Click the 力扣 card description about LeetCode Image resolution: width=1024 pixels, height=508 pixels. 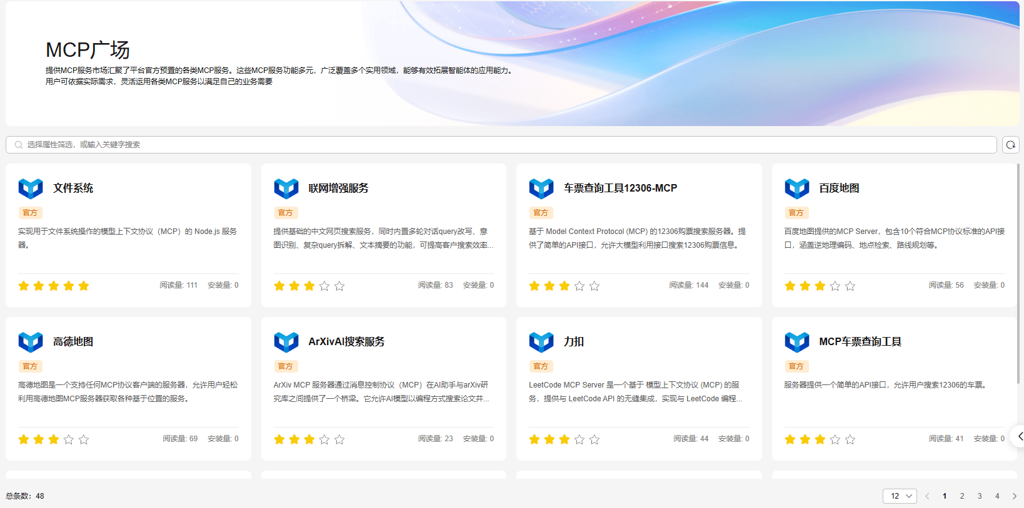636,392
